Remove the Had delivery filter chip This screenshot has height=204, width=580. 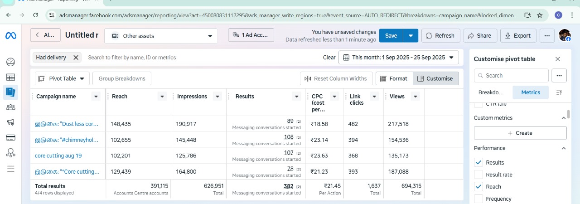click(76, 58)
